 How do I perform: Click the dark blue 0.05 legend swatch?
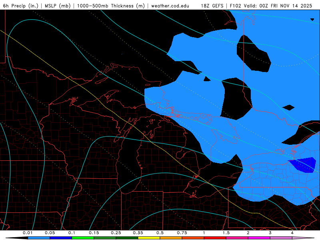click(x=61, y=238)
